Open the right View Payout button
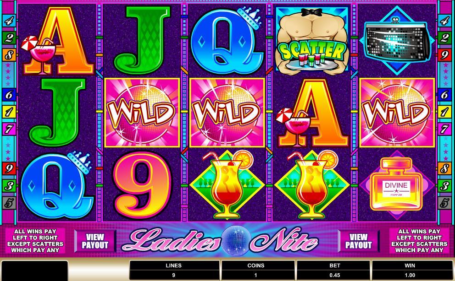455x281 pixels. point(358,241)
